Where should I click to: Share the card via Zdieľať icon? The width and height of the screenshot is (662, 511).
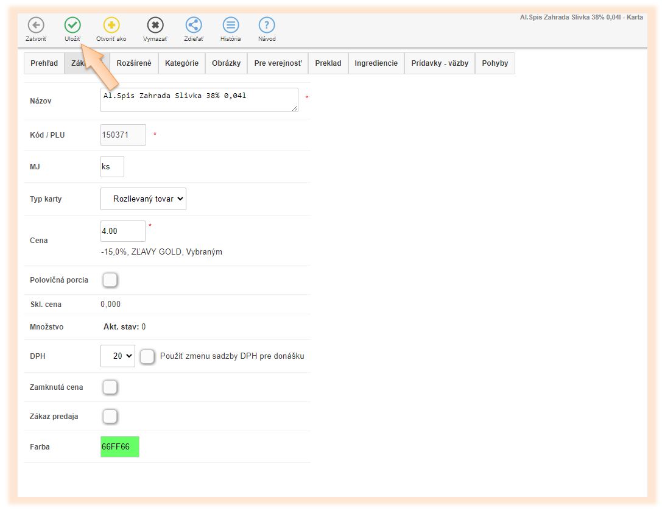coord(194,25)
